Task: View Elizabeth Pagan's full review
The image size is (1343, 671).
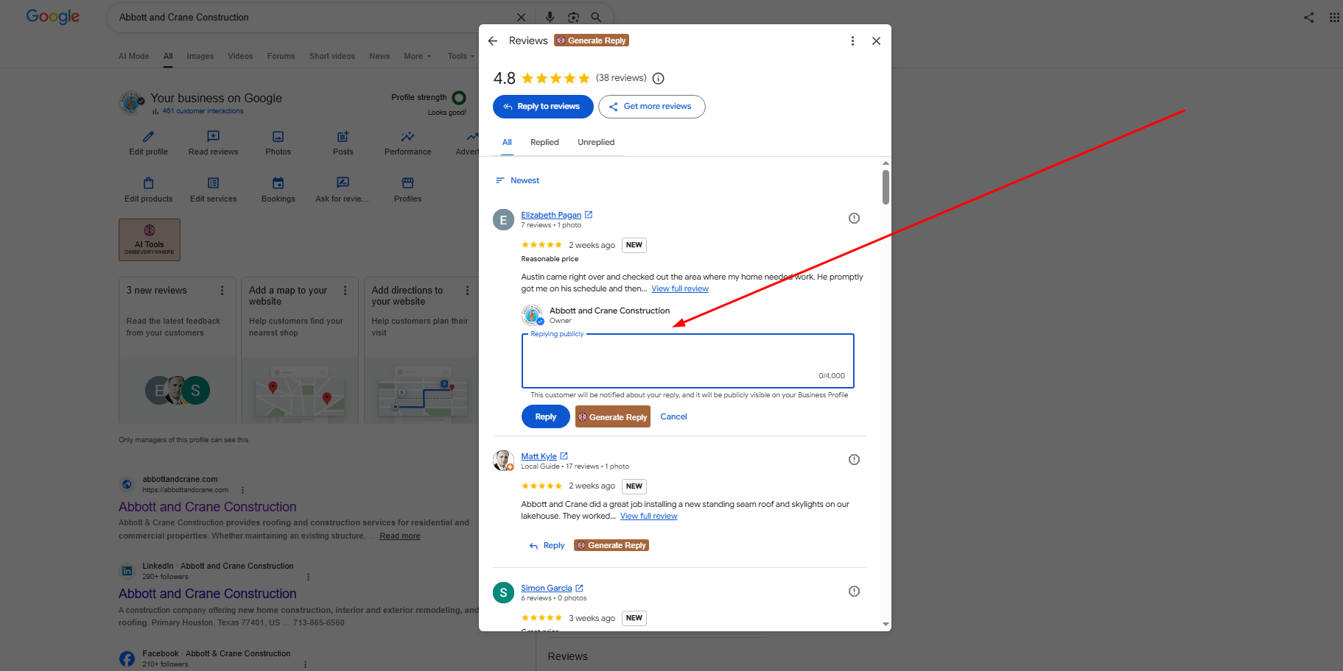Action: 679,289
